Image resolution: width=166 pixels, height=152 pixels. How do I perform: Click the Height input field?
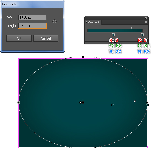point(32,26)
